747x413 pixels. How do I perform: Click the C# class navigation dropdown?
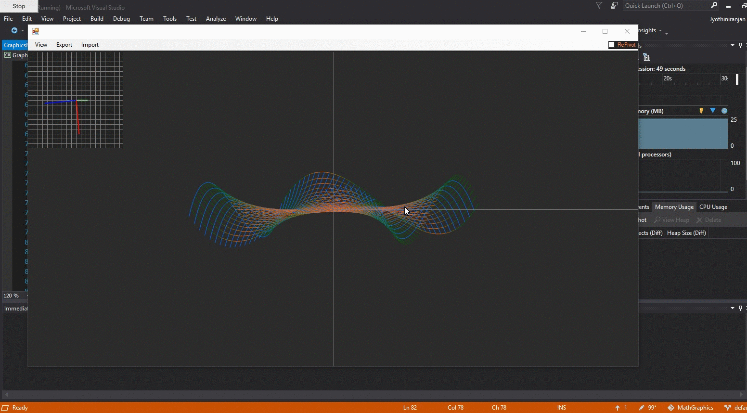[15, 55]
